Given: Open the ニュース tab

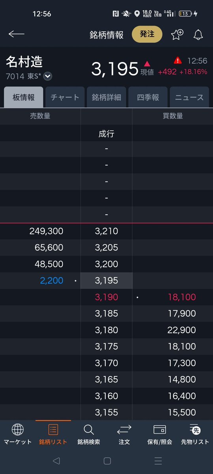Looking at the screenshot, I should point(189,97).
